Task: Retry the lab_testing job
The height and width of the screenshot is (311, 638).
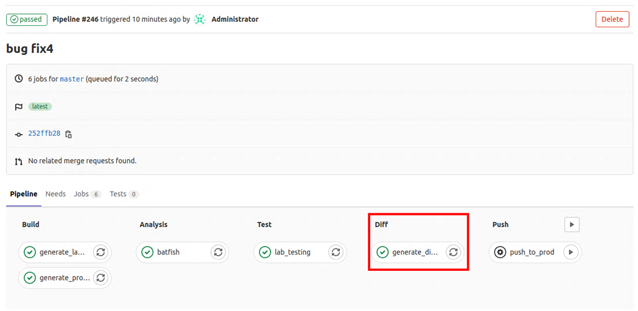Action: 335,252
